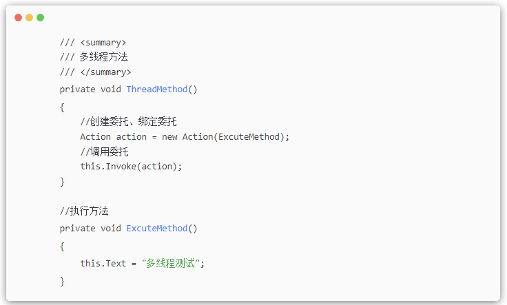Click the green "多线程测试" string literal
507x305 pixels.
(x=171, y=264)
